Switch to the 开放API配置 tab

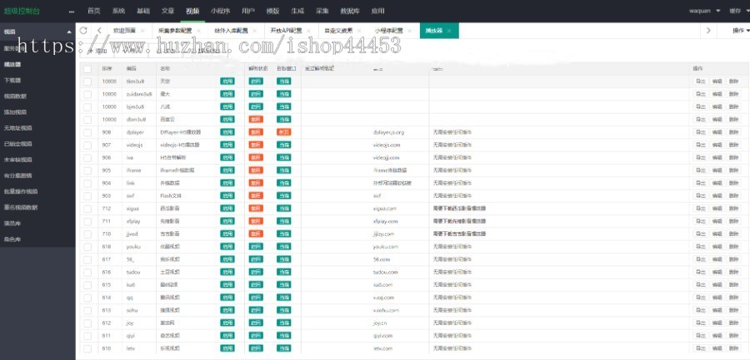[286, 31]
